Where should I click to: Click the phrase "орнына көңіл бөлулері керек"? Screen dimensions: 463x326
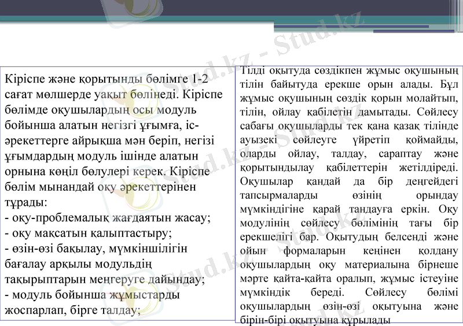86,172
